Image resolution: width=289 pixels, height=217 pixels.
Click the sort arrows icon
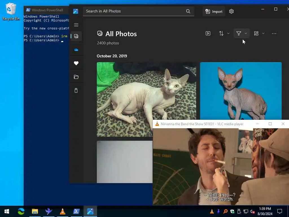point(221,33)
